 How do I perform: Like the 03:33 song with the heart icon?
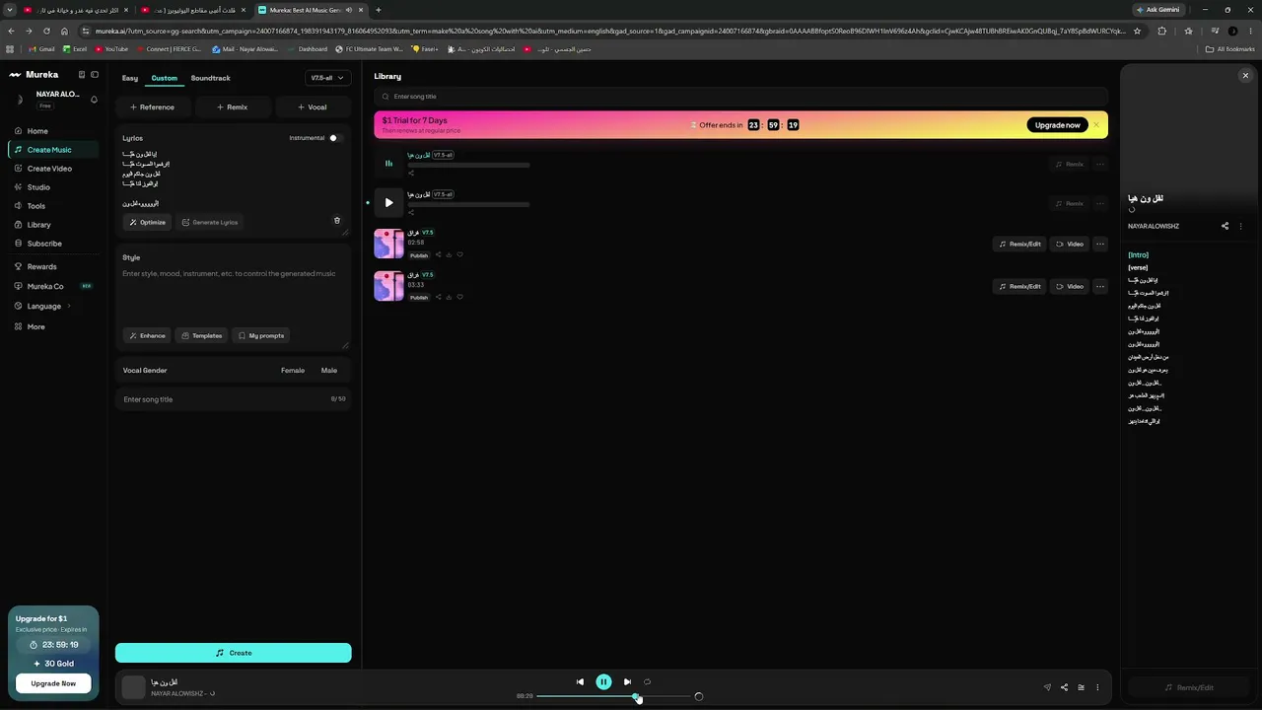pos(459,297)
